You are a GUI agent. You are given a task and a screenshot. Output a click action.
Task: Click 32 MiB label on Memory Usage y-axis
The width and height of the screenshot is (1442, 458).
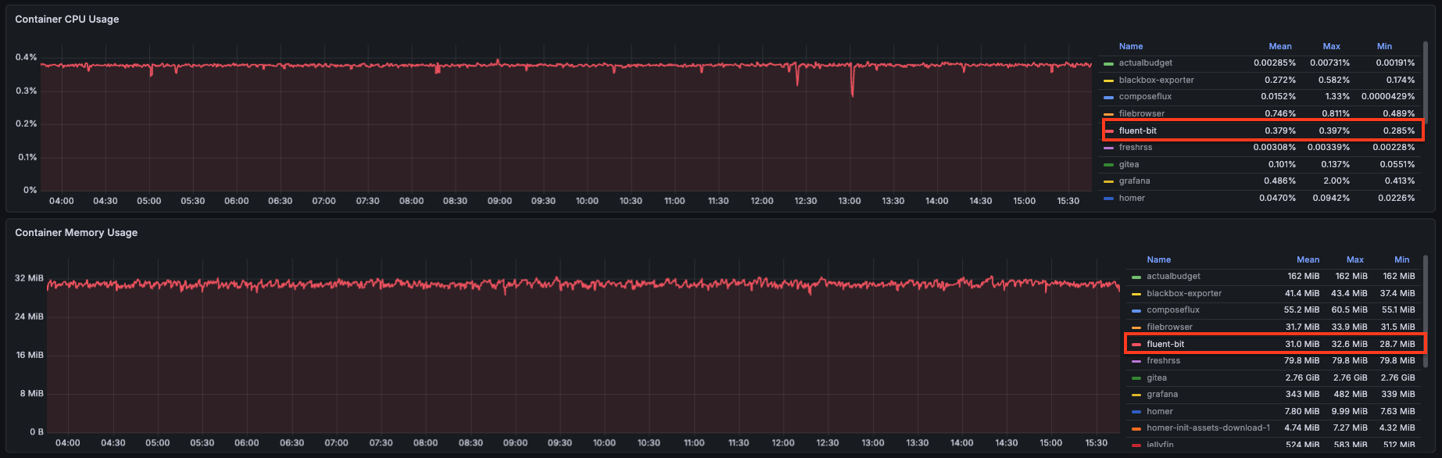point(29,278)
